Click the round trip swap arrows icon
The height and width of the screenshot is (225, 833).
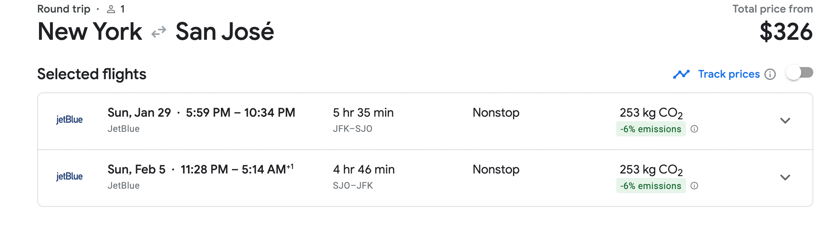point(159,32)
